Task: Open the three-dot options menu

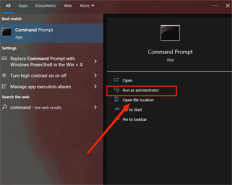Action: [215, 5]
